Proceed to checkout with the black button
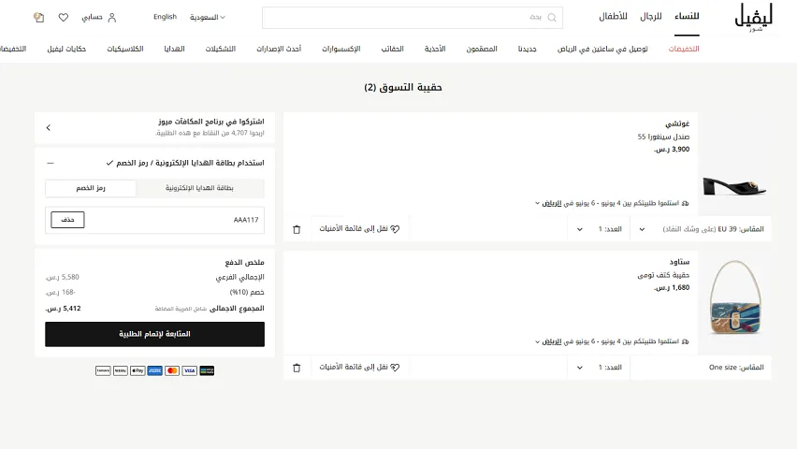 (154, 334)
